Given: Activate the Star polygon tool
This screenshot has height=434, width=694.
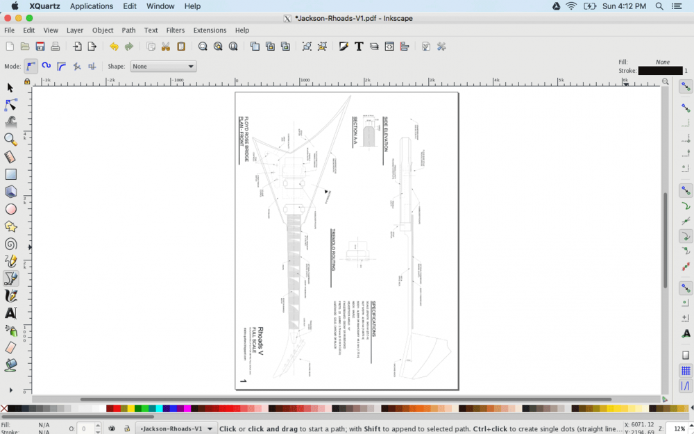Looking at the screenshot, I should [10, 226].
